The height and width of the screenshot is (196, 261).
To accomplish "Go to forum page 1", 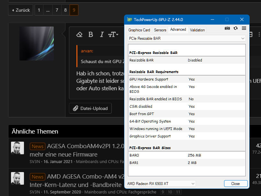I will pos(39,10).
